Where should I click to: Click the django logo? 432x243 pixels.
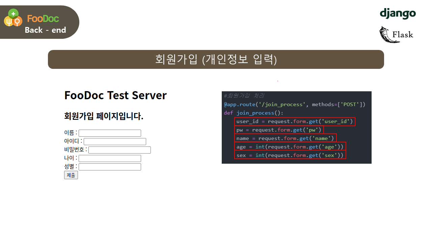tap(398, 13)
